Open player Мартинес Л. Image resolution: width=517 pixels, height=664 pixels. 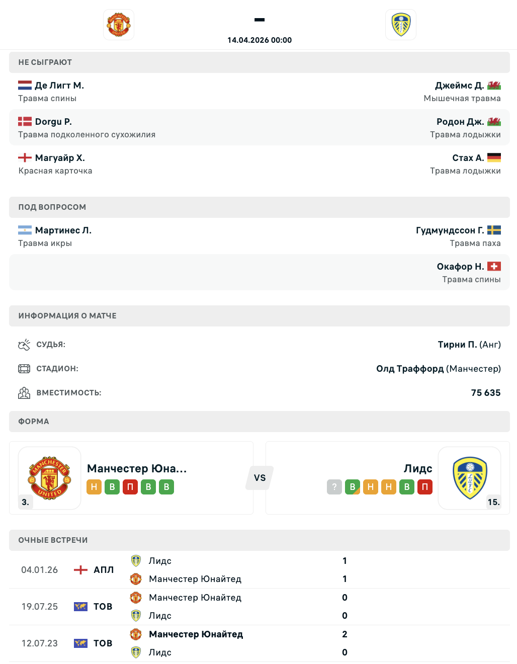63,230
